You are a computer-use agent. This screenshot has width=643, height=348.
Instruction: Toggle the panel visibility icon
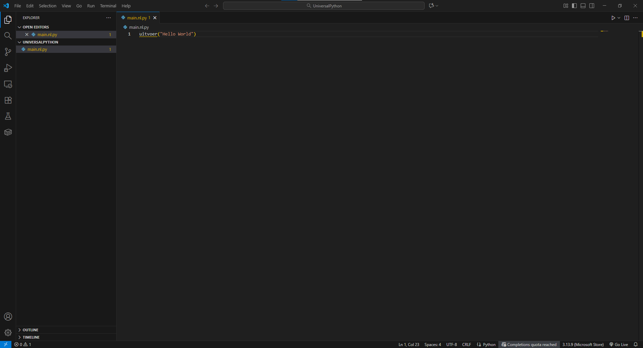click(x=583, y=5)
